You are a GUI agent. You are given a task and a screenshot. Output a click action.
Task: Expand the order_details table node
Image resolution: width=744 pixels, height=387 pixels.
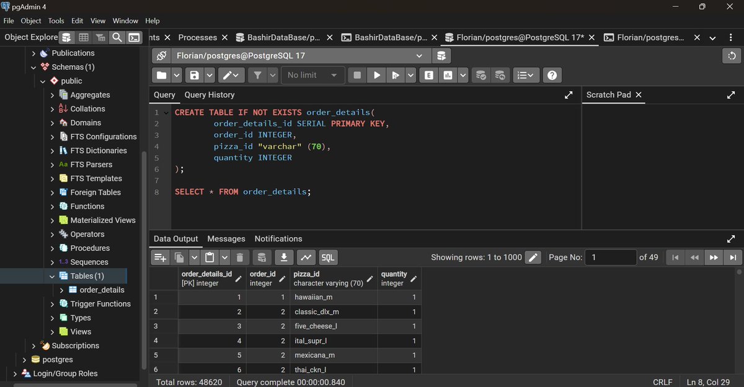(62, 290)
